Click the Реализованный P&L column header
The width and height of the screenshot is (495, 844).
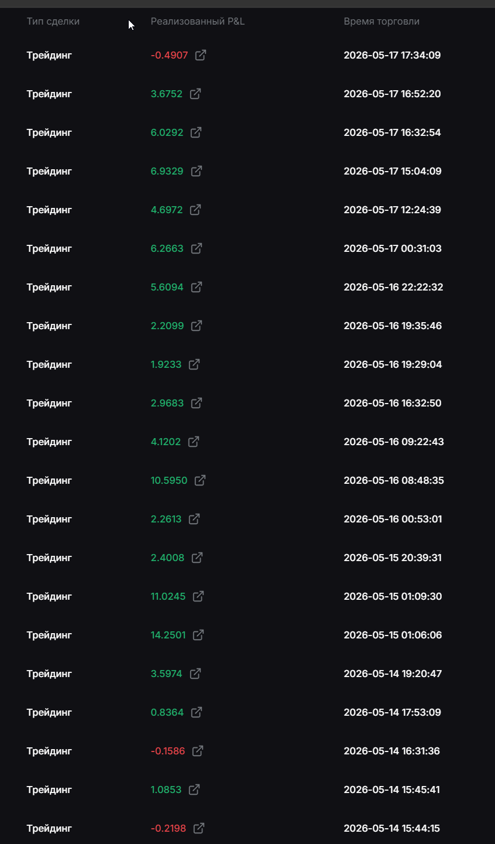[198, 22]
